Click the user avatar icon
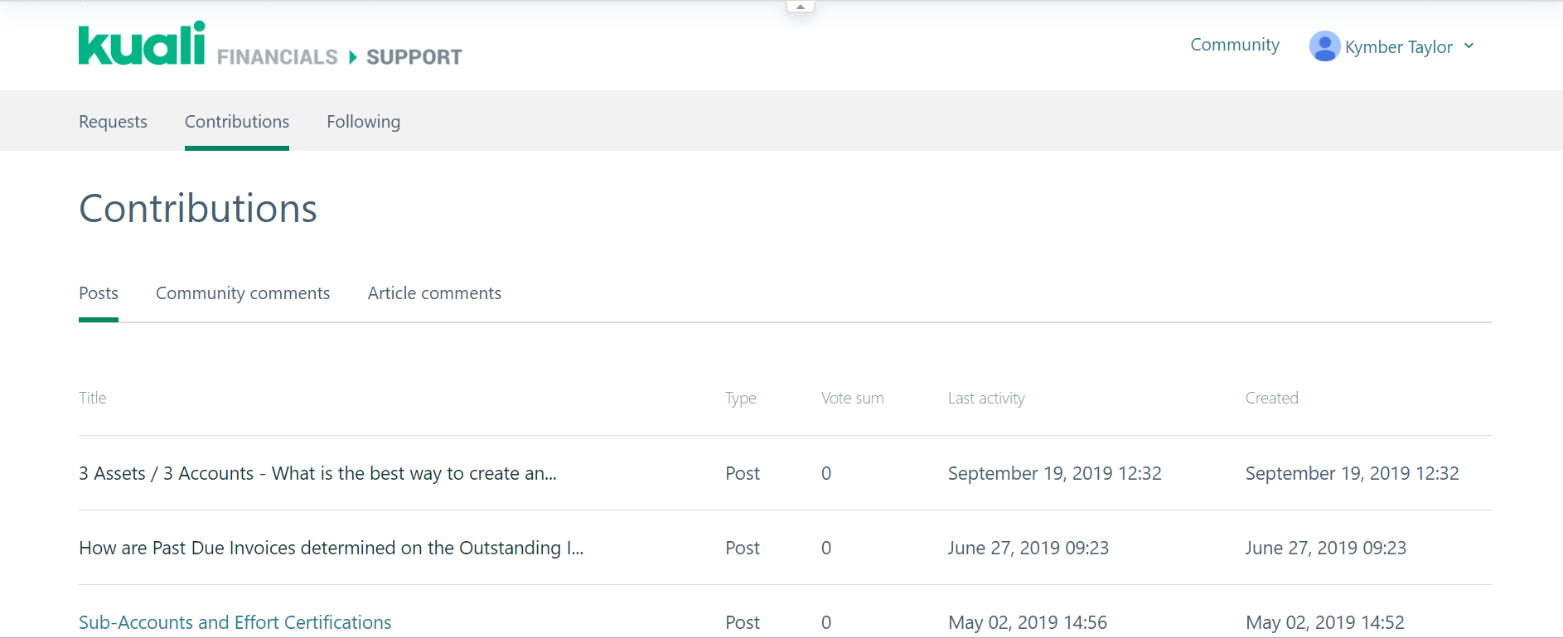 (1323, 46)
